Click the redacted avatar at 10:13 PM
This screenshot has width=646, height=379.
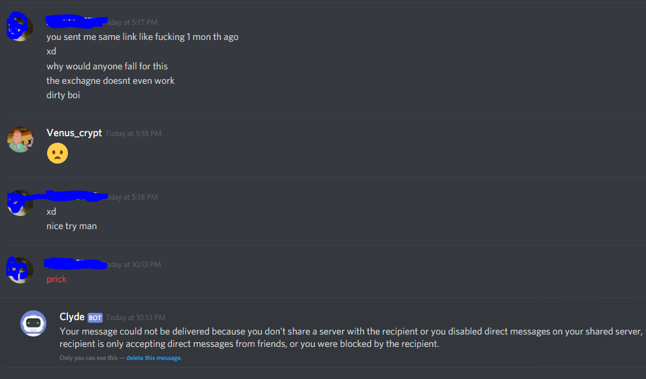[20, 270]
